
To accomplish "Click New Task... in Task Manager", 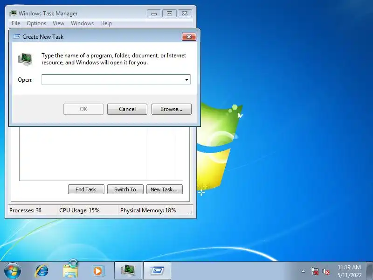I will (165, 189).
